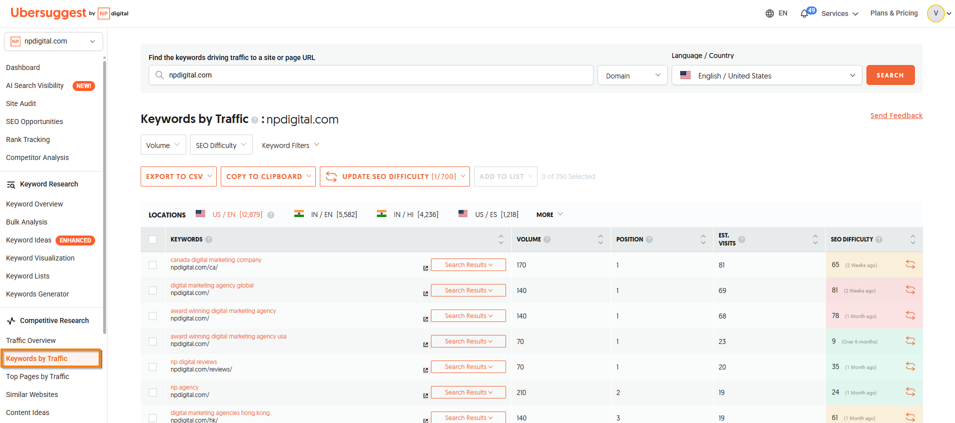Viewport: 955px width, 423px height.
Task: Sort table by Position column arrows
Action: [x=703, y=239]
